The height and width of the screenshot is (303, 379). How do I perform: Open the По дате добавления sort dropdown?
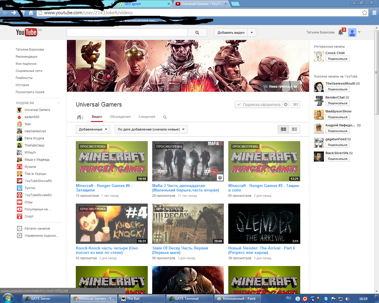151,129
